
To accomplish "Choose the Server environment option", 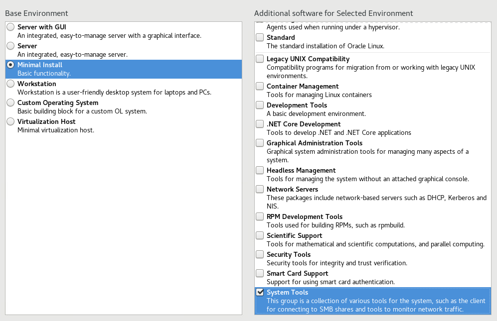I will tap(10, 46).
